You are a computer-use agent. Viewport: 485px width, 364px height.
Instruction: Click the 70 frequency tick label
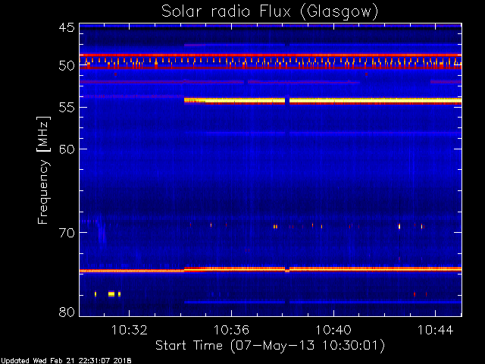tap(67, 233)
